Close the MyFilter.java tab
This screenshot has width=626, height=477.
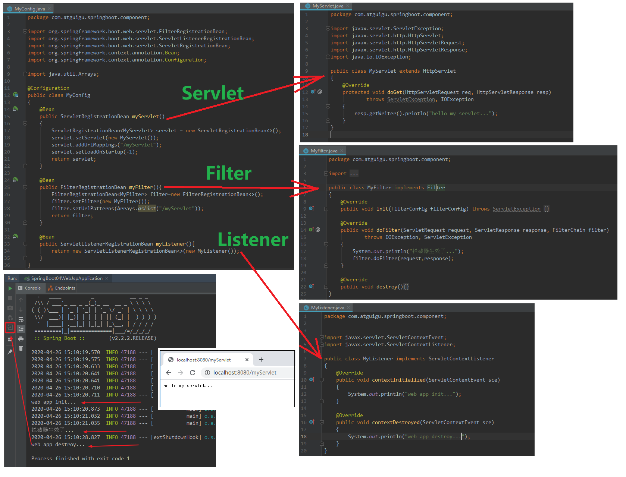coord(341,151)
